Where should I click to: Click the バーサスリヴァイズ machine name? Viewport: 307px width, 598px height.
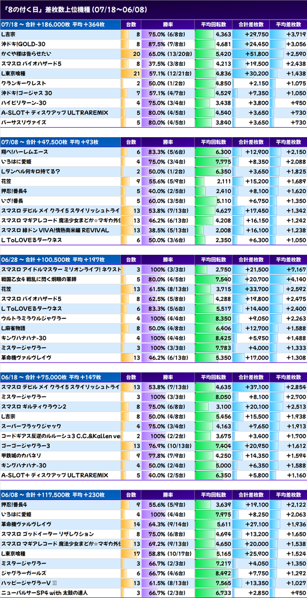tap(24, 122)
